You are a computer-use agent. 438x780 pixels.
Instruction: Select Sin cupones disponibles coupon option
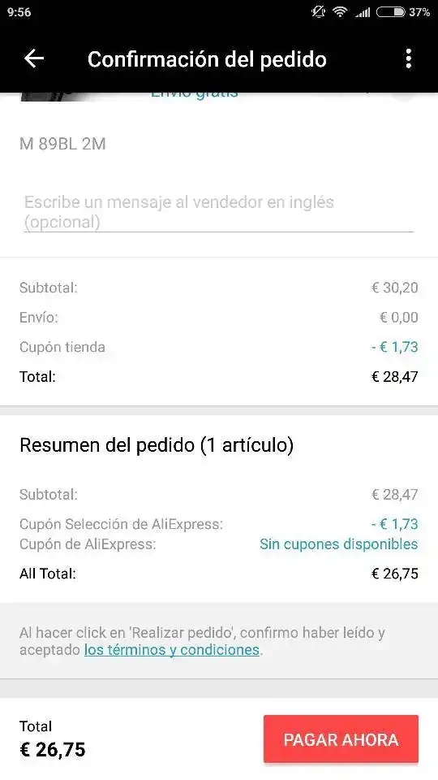(x=339, y=544)
